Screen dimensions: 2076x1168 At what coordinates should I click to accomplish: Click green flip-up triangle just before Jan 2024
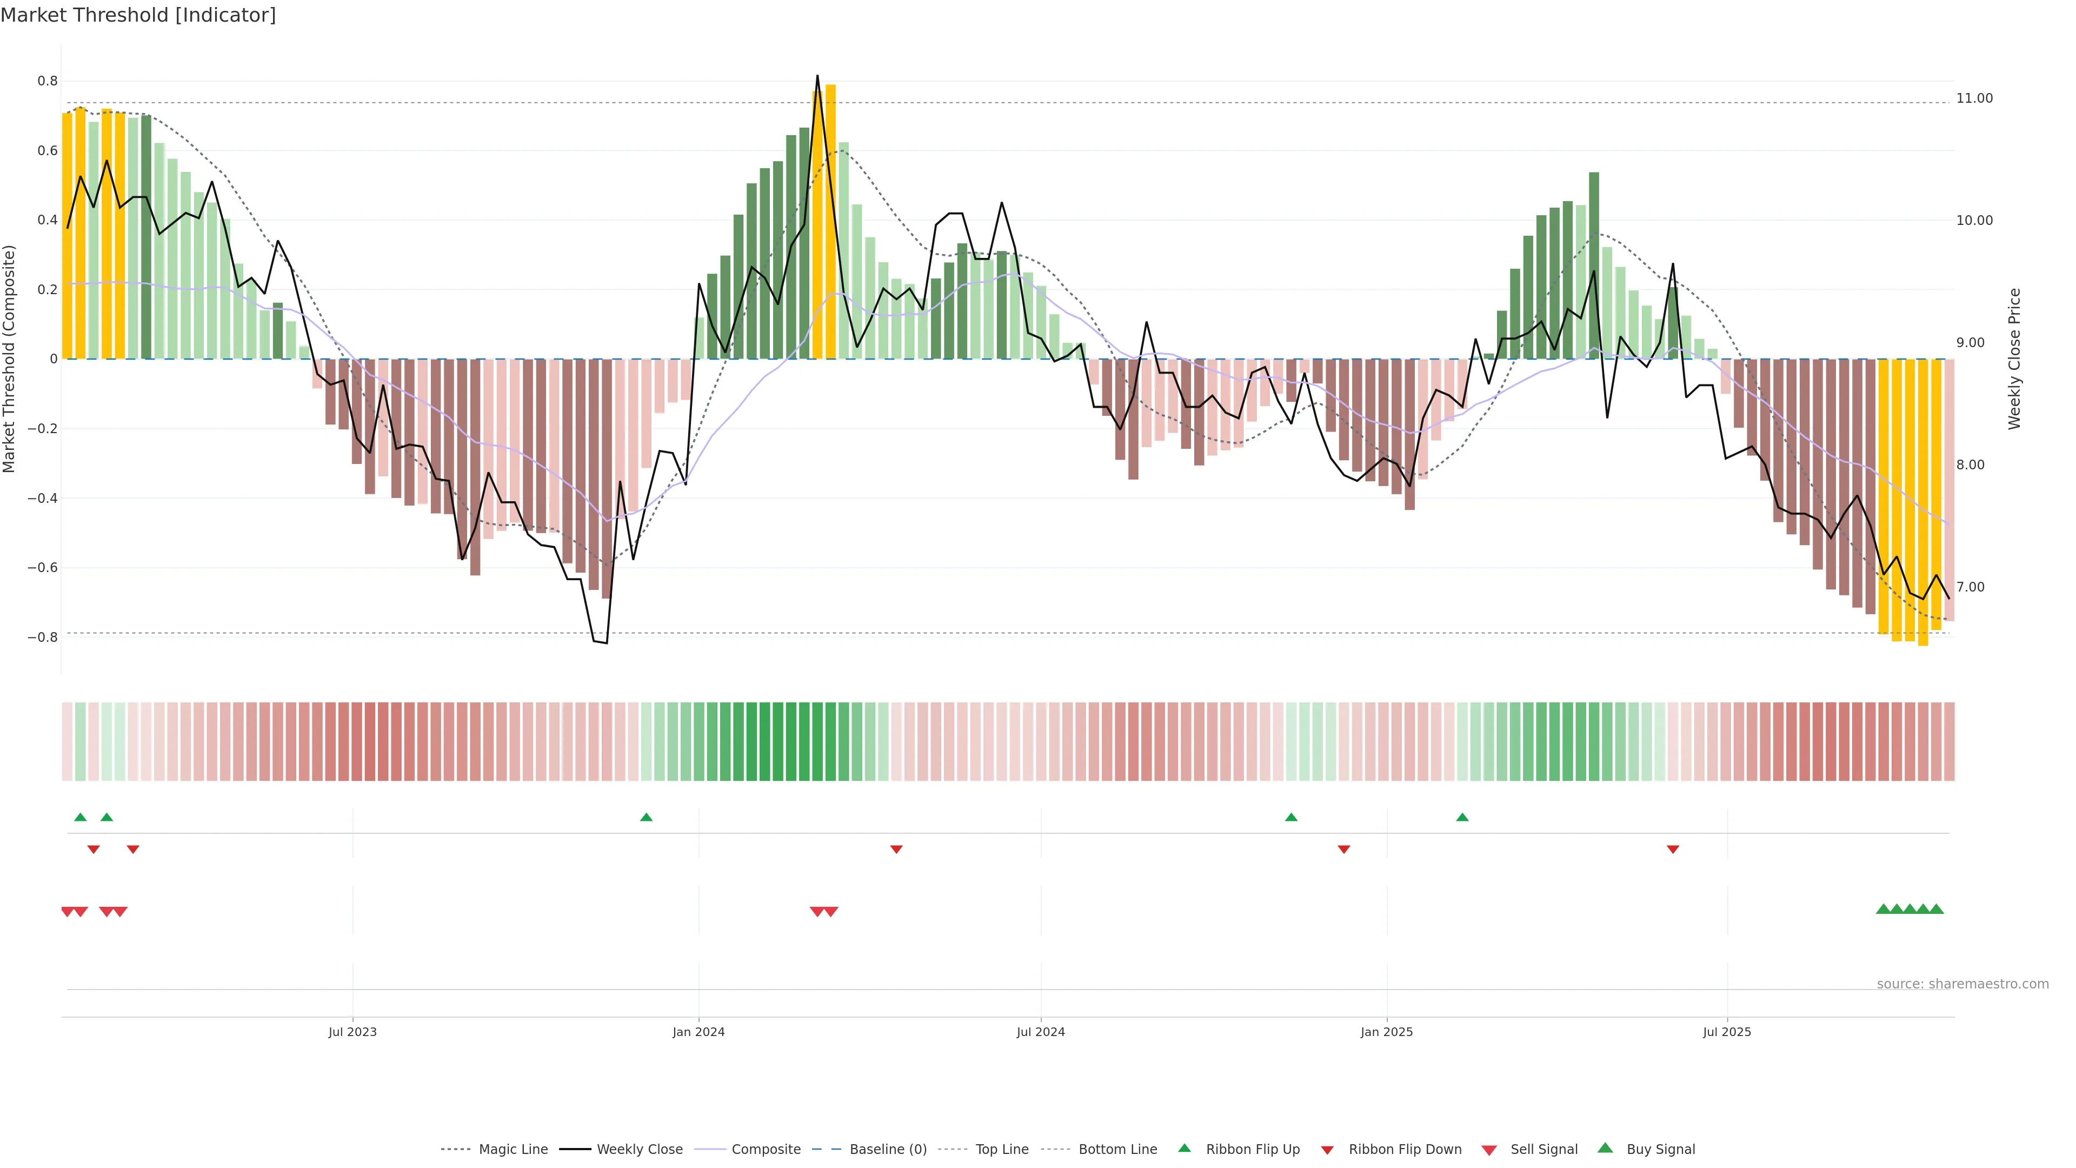pos(647,818)
